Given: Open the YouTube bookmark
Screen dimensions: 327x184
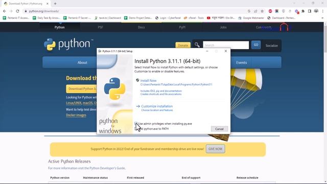Looking at the screenshot, I should click(221, 18).
